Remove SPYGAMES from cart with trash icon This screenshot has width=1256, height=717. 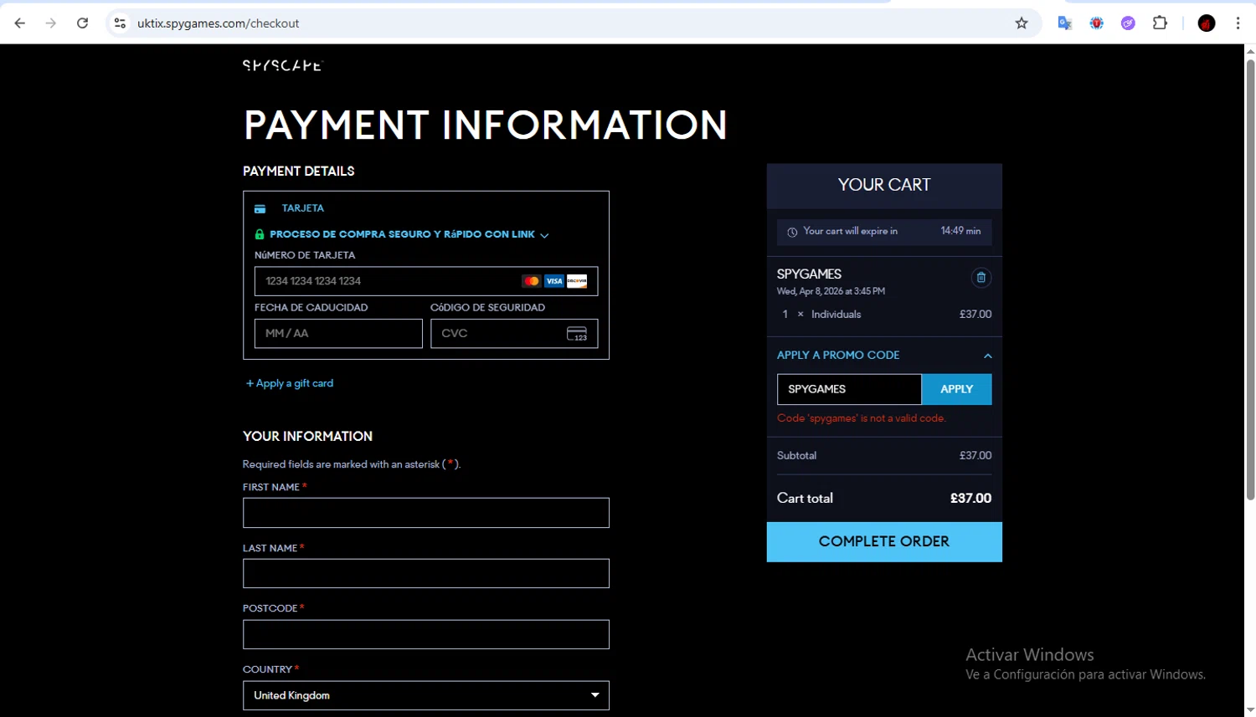(x=981, y=278)
